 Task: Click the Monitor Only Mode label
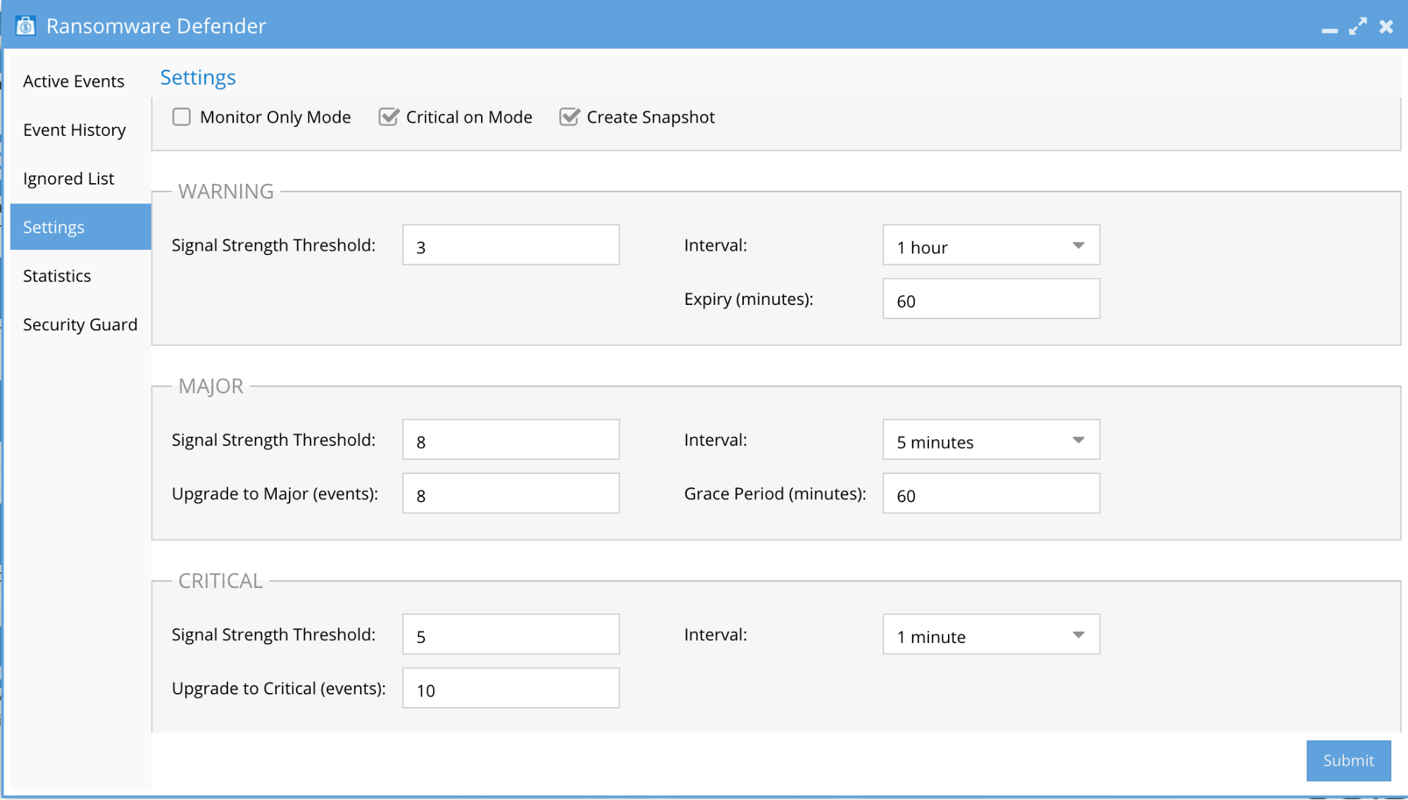pos(275,118)
